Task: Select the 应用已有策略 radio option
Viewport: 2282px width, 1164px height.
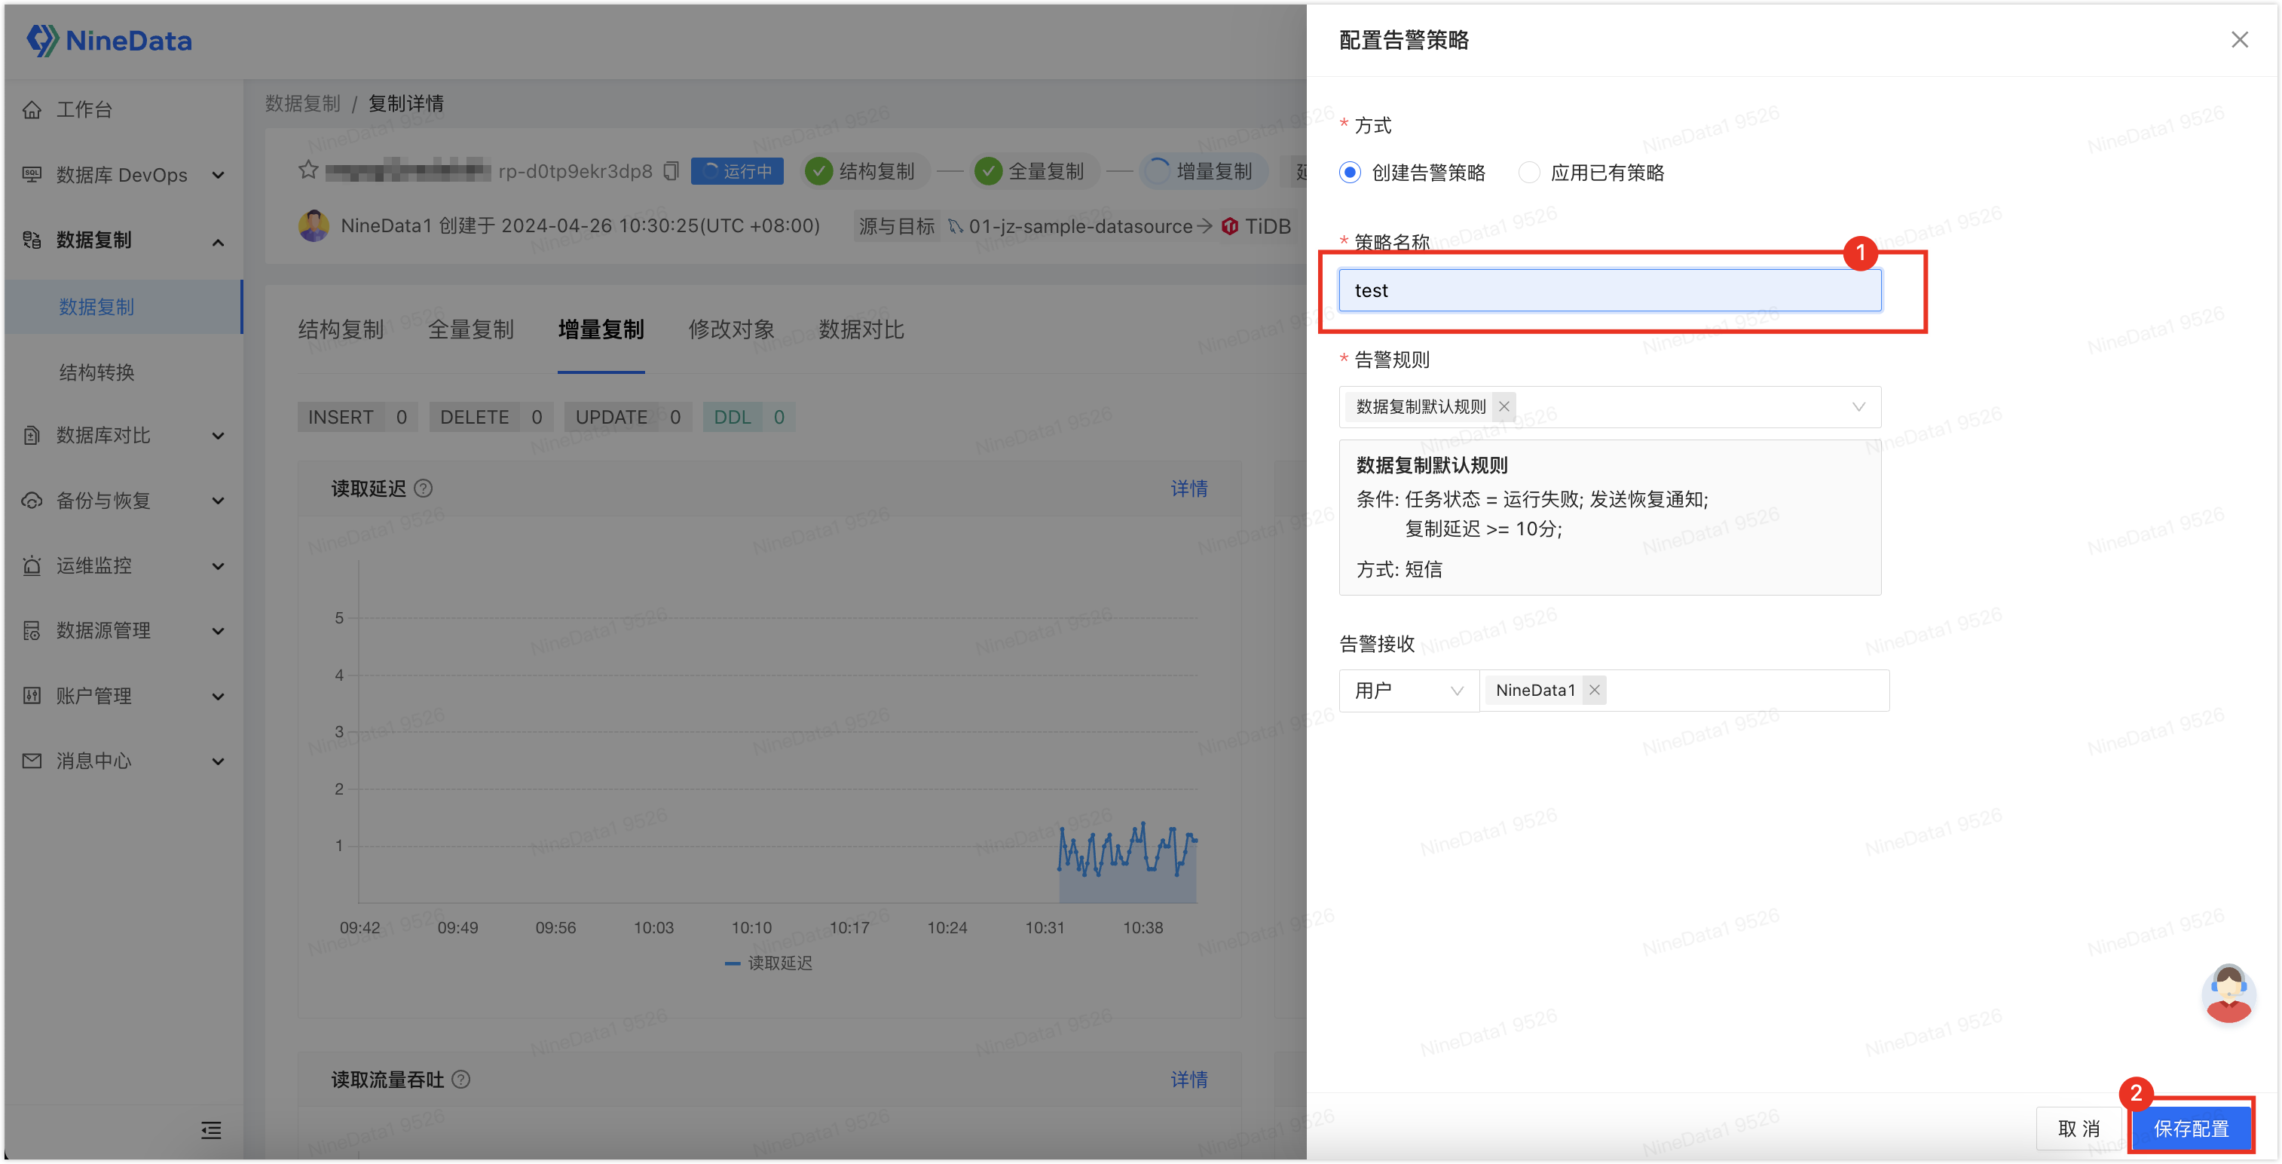Action: pos(1528,173)
